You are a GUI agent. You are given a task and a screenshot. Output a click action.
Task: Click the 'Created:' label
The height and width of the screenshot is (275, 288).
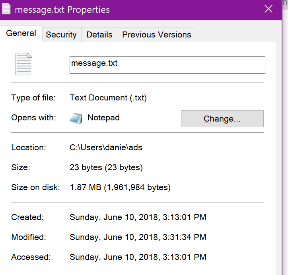pyautogui.click(x=27, y=217)
